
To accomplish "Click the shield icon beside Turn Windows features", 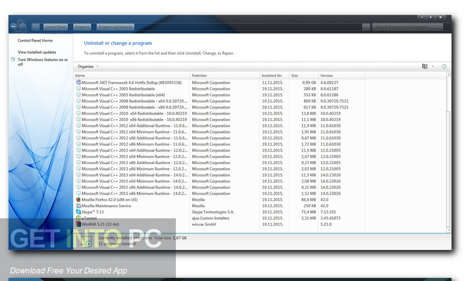I will 13,60.
